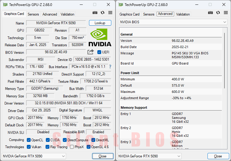Screen dimensions: 231x161
Task: Click the BIOS export share icon
Action: [x=90, y=52]
